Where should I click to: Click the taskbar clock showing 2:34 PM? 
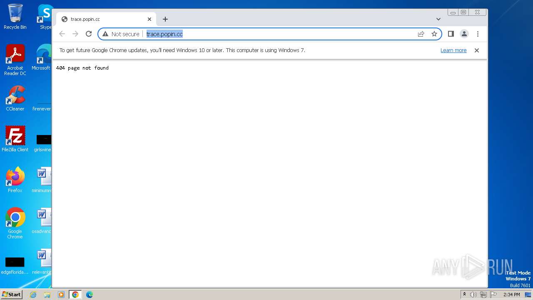(x=511, y=295)
